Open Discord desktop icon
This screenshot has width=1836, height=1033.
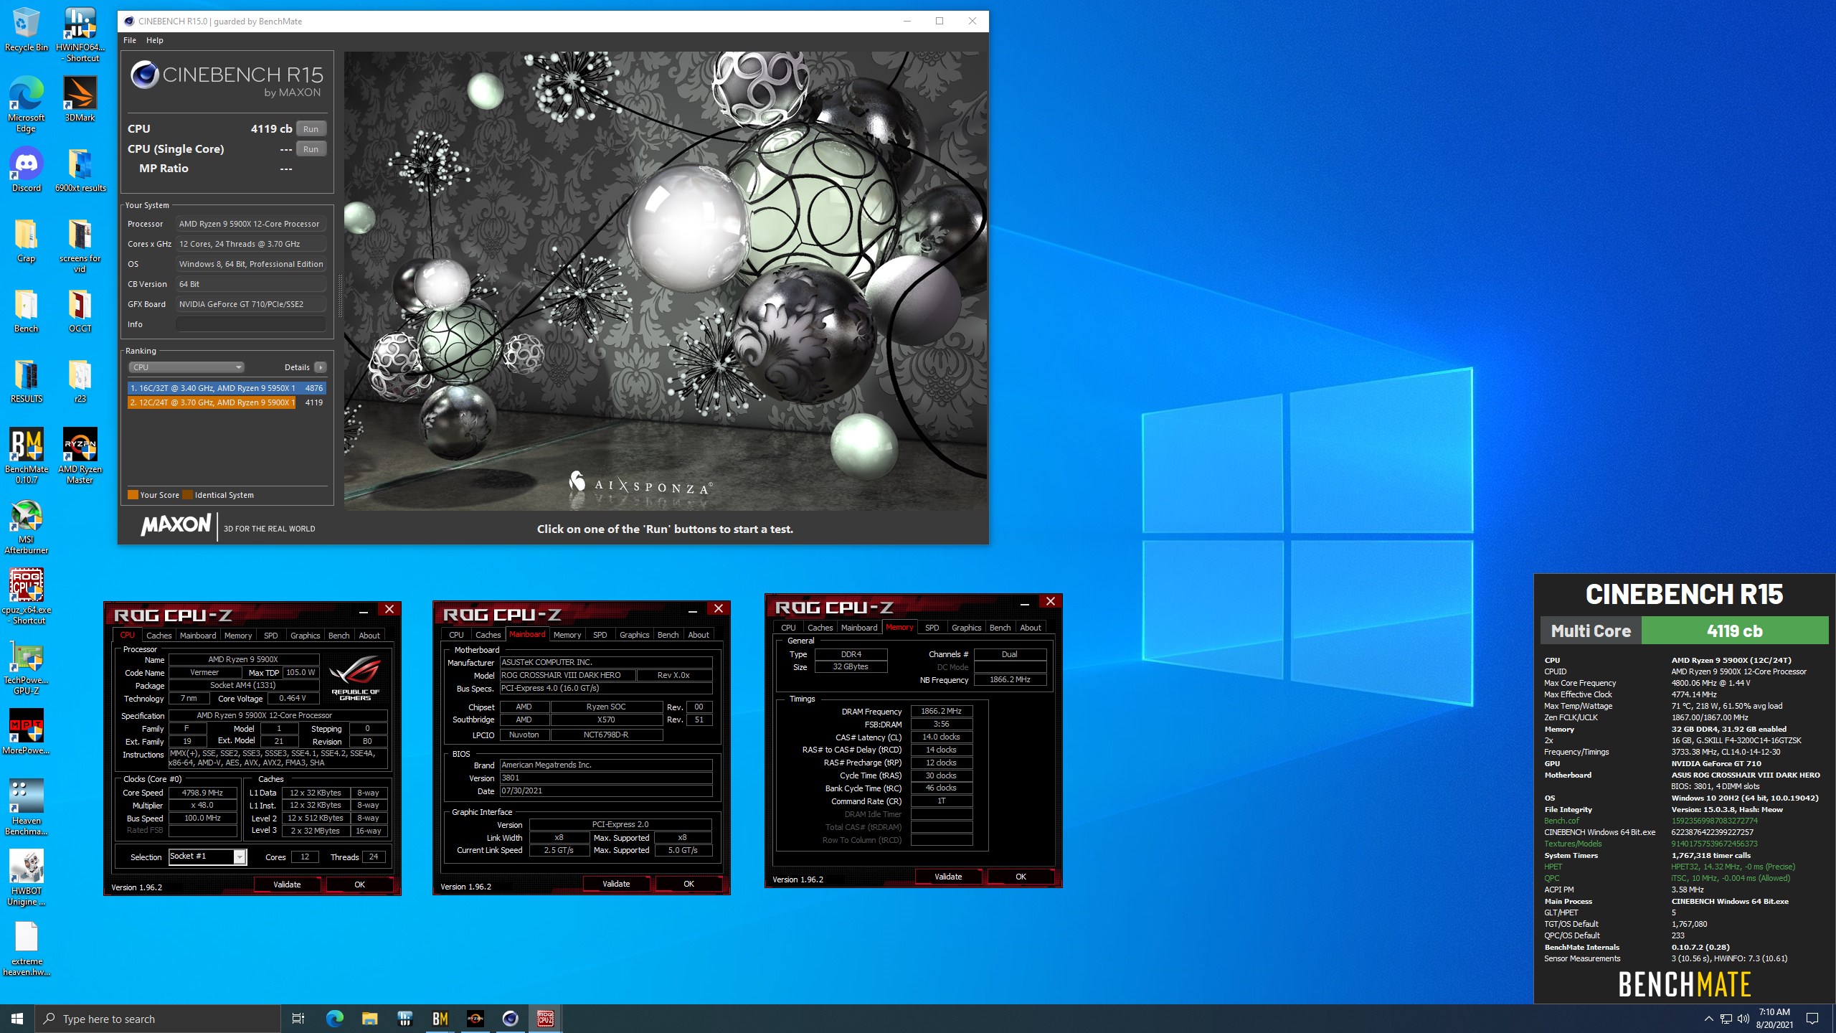(26, 169)
